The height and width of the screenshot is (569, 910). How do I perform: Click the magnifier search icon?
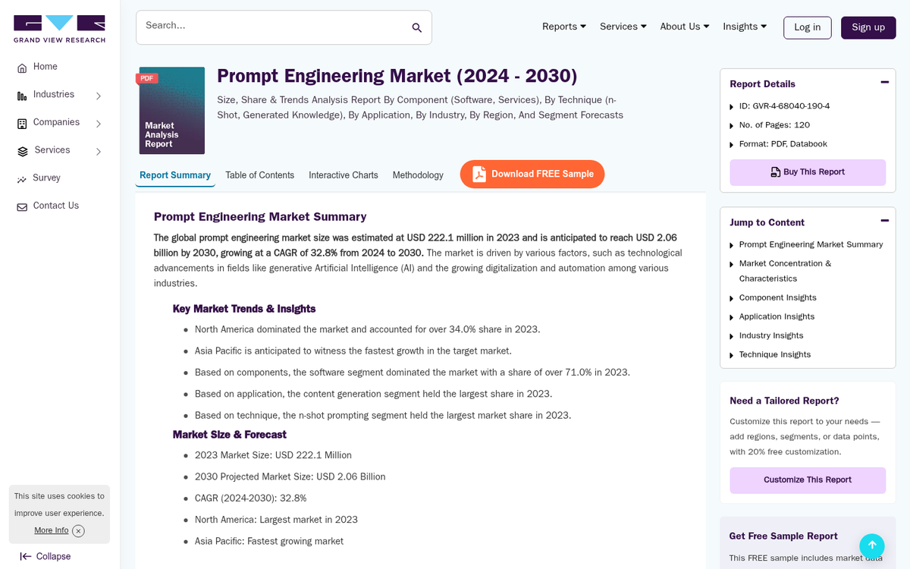(x=416, y=28)
